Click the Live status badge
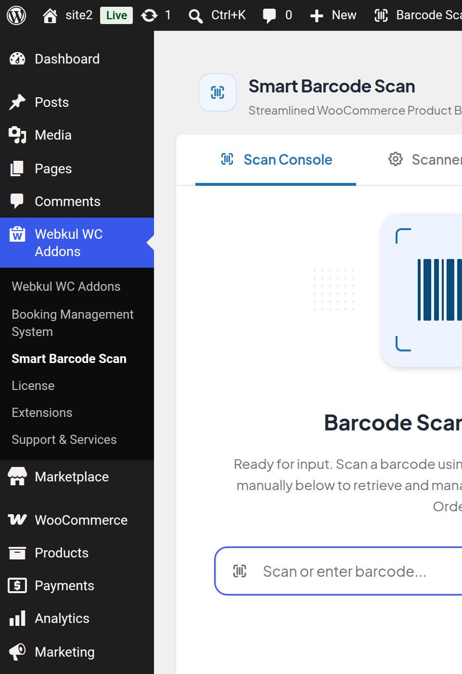Screen dimensions: 462x674 coord(116,15)
